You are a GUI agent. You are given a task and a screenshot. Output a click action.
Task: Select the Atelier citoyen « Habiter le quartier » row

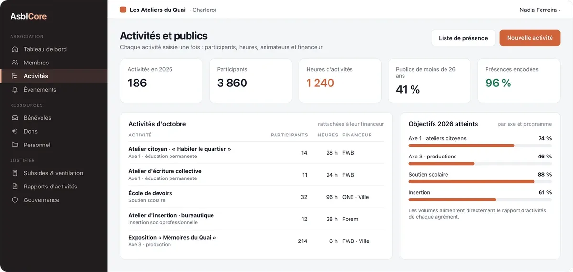pyautogui.click(x=256, y=153)
